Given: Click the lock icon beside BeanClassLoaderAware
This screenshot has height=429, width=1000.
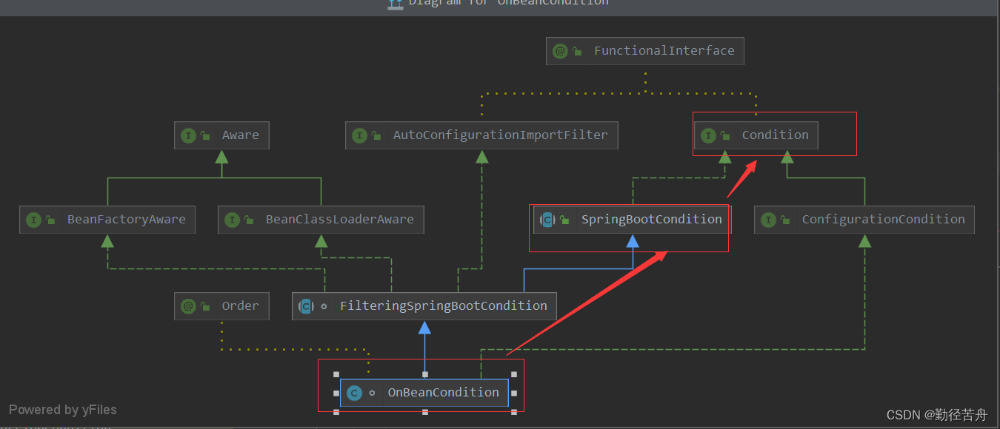Looking at the screenshot, I should click(249, 220).
